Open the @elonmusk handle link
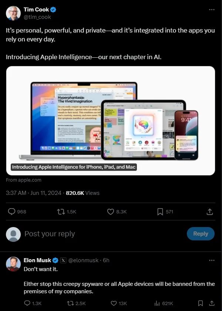 pos(83,260)
